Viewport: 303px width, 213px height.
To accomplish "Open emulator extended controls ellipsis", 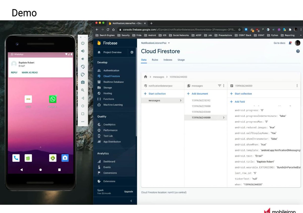I will (83, 122).
